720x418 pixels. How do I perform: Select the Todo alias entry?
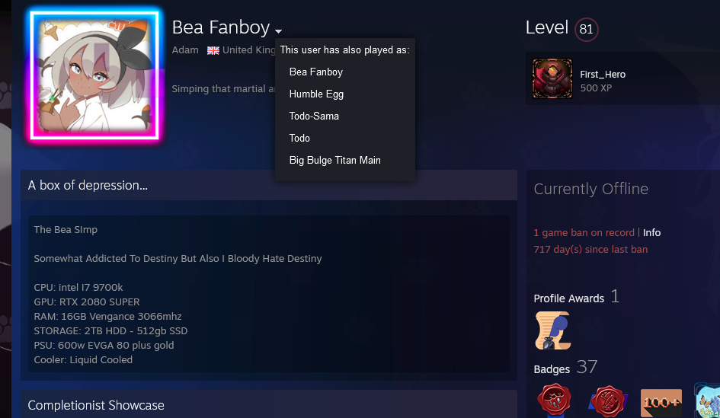coord(299,138)
